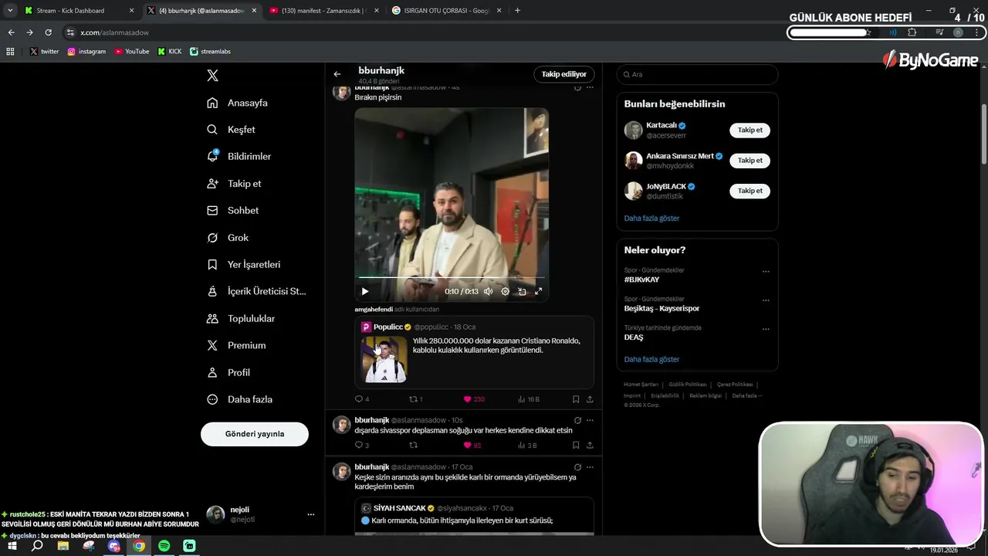The width and height of the screenshot is (988, 556).
Task: Open instagram bookmark
Action: 86,52
